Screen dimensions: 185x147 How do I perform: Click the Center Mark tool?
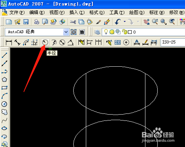pos(126,42)
